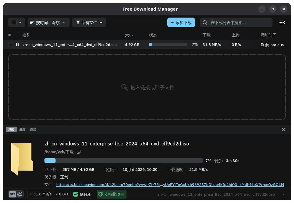
Task: Copy the /home/yyk/下载 path icon
Action: pos(79,152)
